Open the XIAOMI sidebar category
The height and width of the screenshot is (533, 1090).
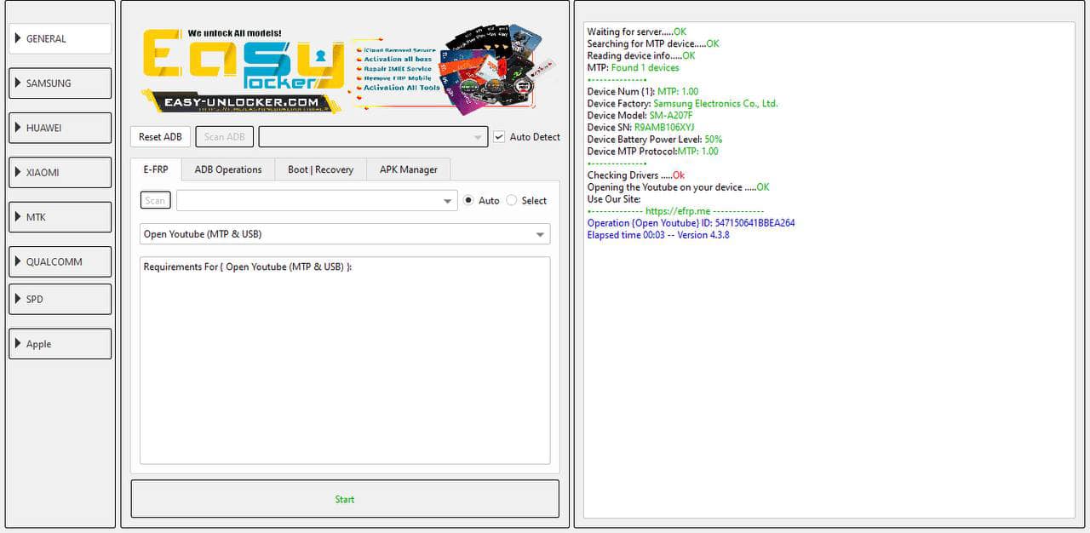pyautogui.click(x=60, y=172)
